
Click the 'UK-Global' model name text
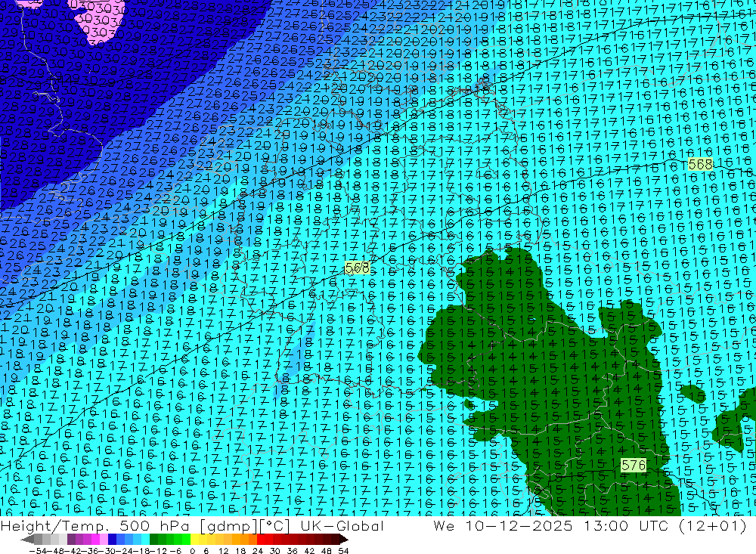coord(342,525)
